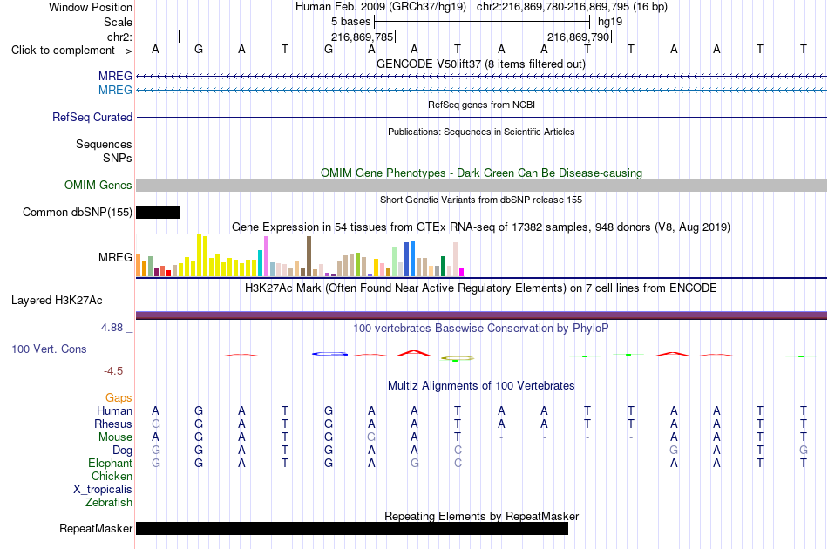Click the Layered H3K27Ac label
Image resolution: width=828 pixels, height=549 pixels.
coord(57,301)
